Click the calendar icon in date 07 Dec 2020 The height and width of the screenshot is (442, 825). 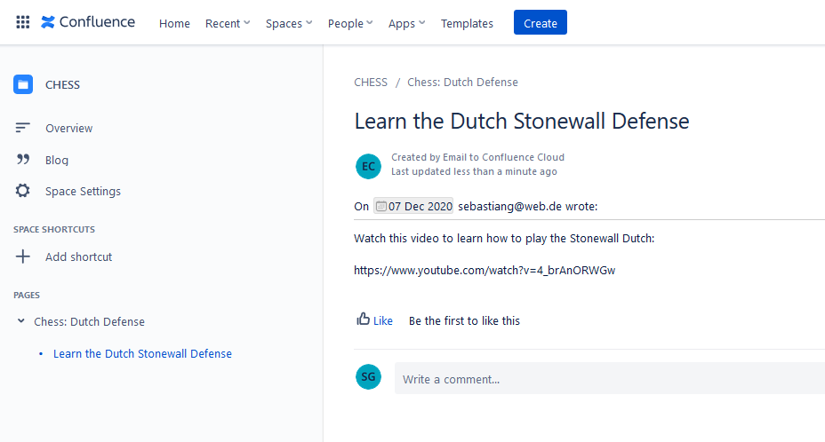380,206
